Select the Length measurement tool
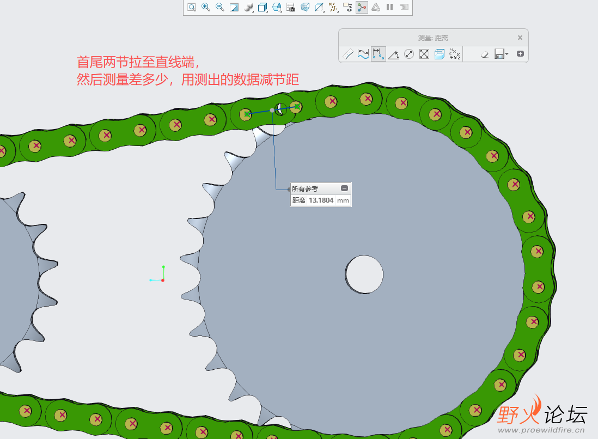The image size is (598, 439). pyautogui.click(x=363, y=54)
